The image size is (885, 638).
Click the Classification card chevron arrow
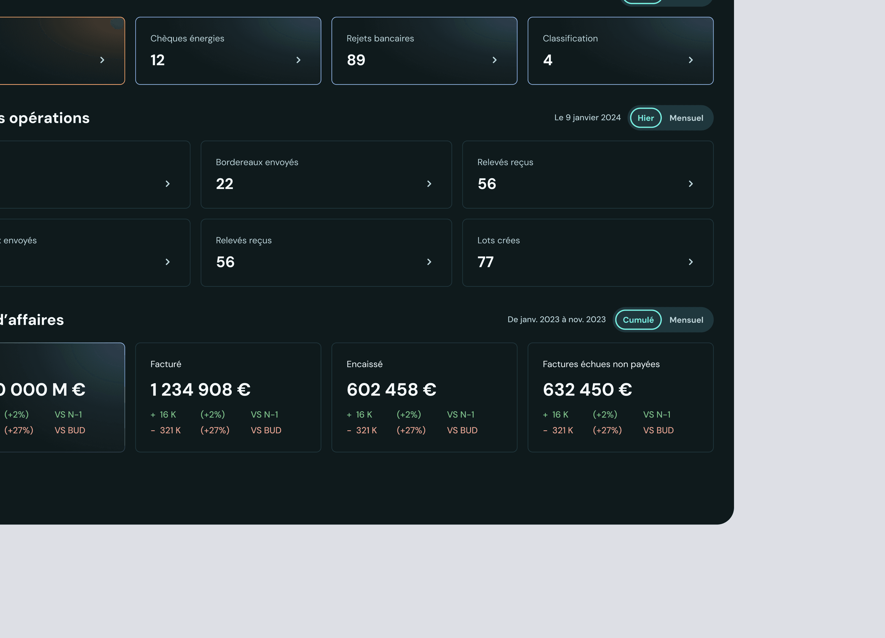point(691,60)
